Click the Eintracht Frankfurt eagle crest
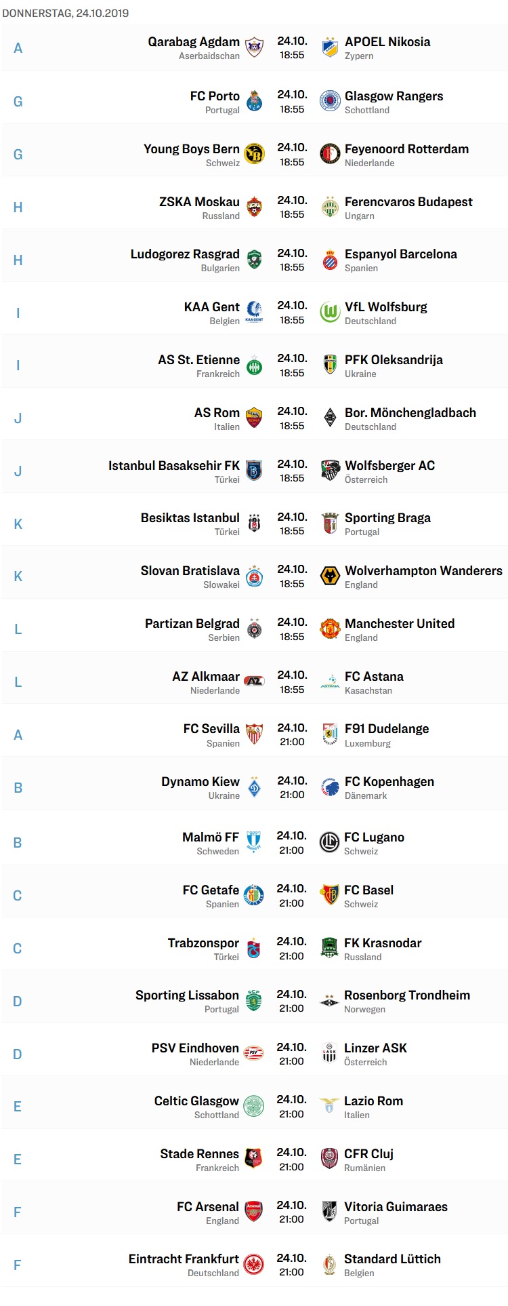The image size is (508, 1306). tap(253, 1265)
